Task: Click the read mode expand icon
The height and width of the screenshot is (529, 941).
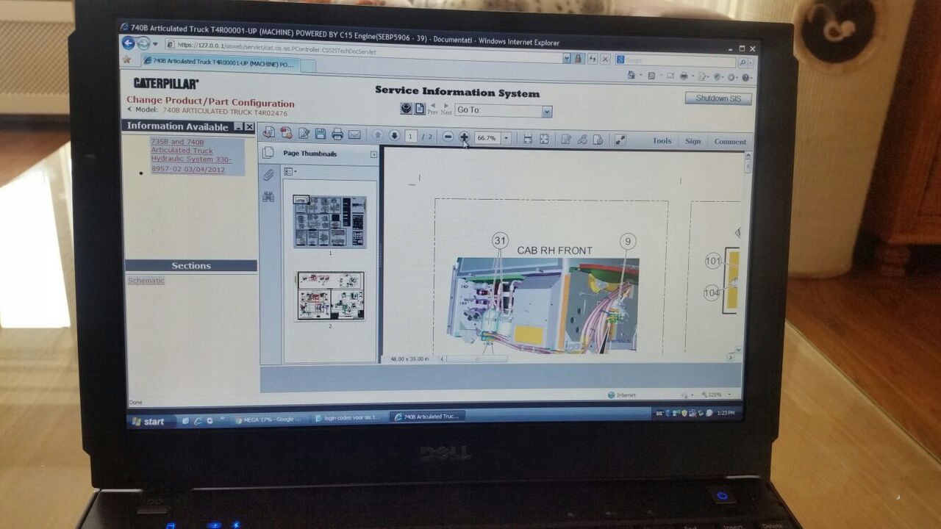Action: point(620,140)
